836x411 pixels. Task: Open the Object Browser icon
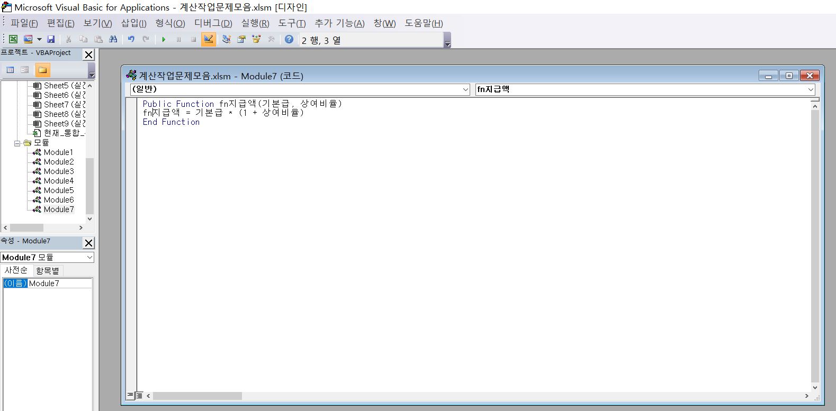coord(256,40)
